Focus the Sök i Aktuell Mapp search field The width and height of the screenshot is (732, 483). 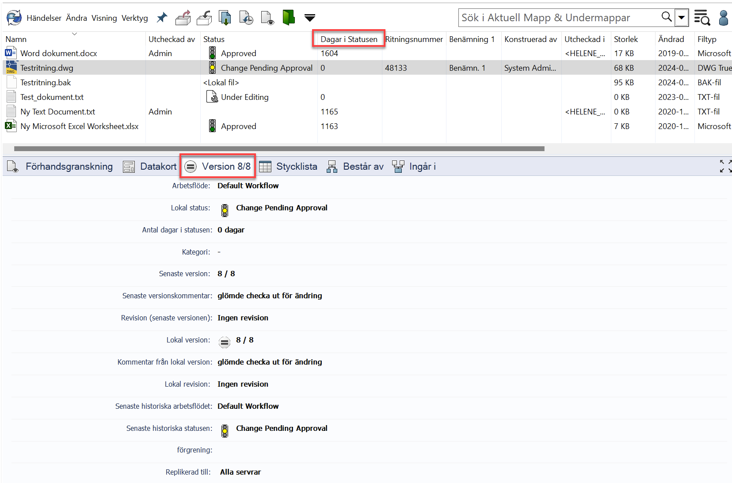[559, 18]
